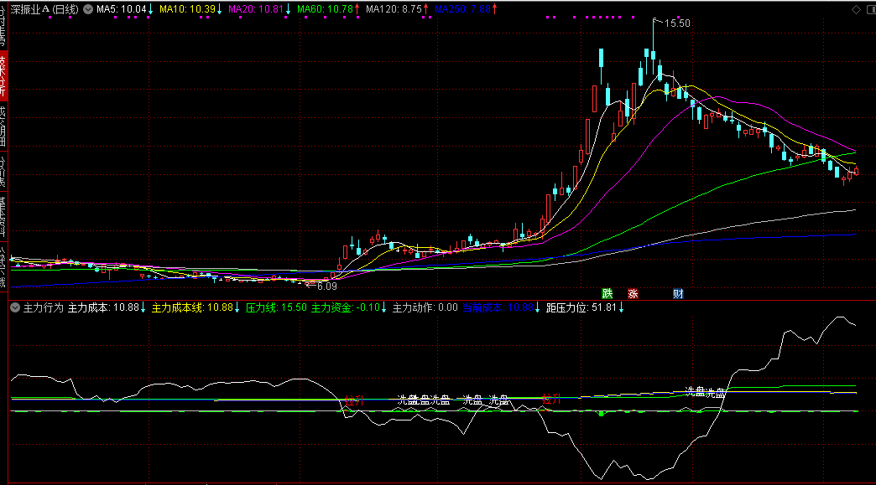The image size is (876, 485).
Task: Click the 距压力位: 51.81 value
Action: pos(581,307)
